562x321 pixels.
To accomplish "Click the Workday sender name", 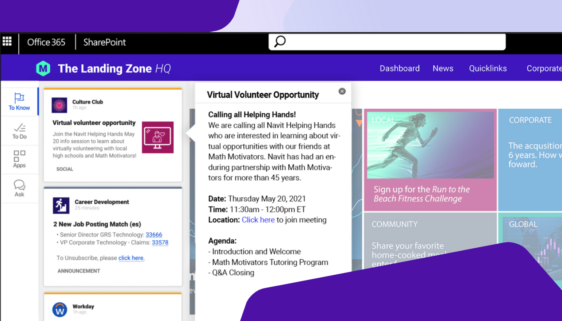I will point(83,306).
